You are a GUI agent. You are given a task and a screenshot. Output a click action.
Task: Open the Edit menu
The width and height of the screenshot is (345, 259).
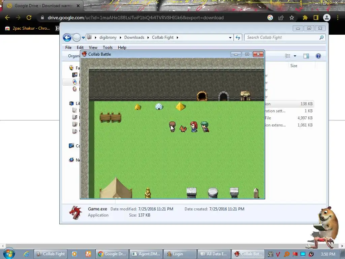[80, 47]
